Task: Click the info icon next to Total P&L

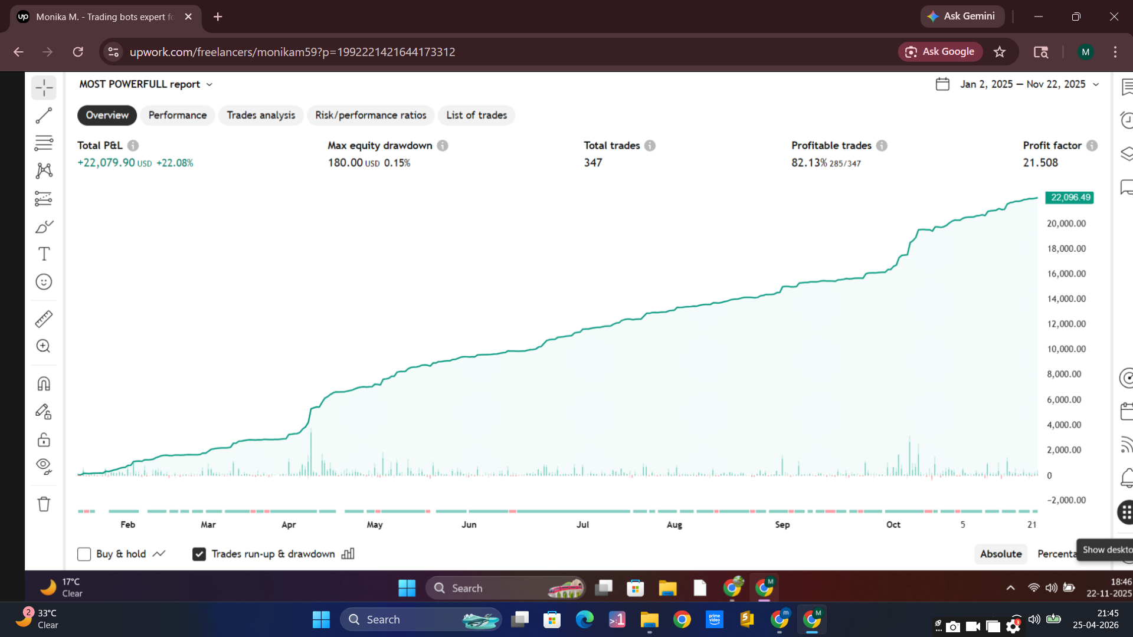Action: [133, 146]
